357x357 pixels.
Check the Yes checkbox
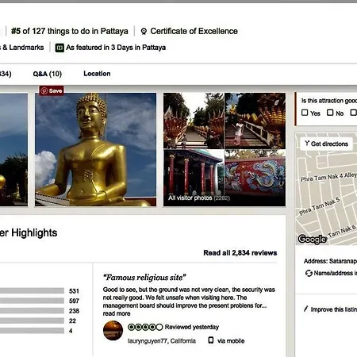pyautogui.click(x=305, y=113)
